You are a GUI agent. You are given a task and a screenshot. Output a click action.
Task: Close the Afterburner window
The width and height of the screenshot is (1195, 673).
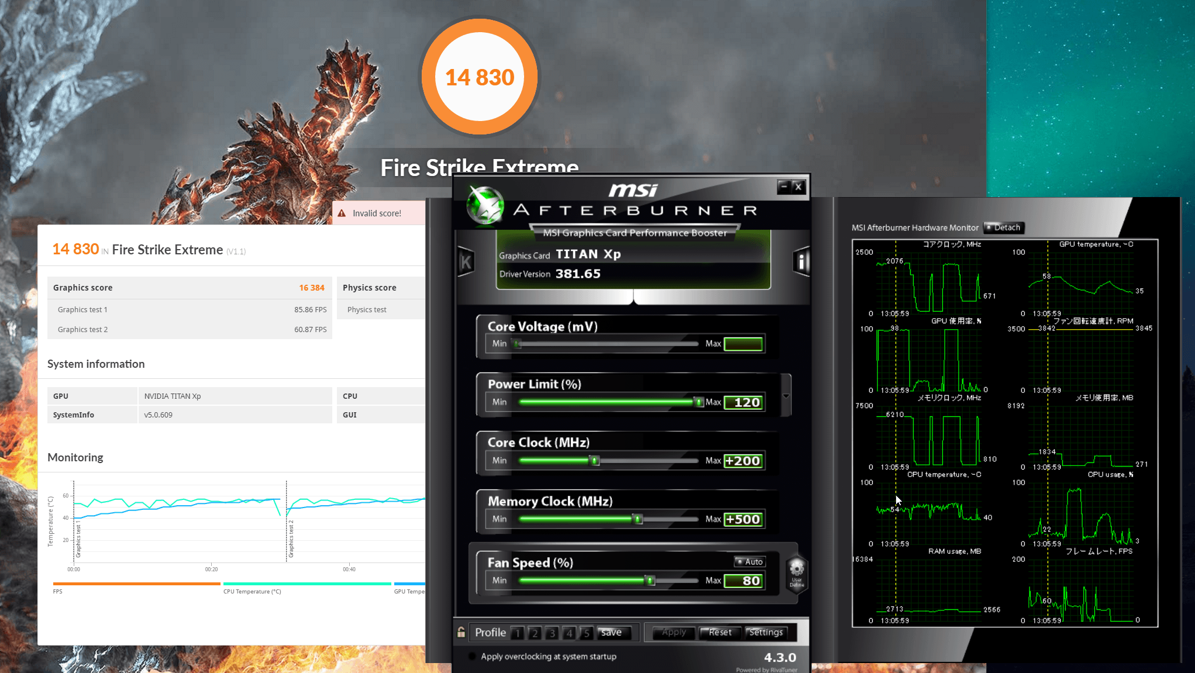click(798, 187)
